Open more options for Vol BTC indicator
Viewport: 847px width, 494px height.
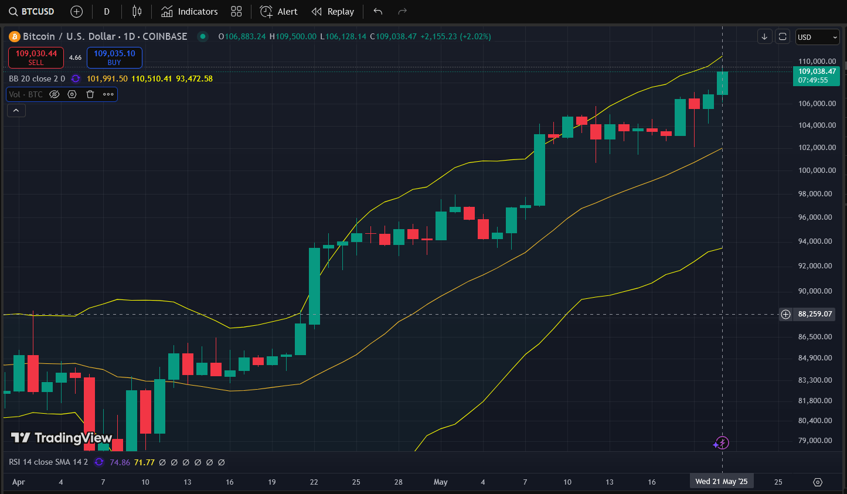tap(108, 94)
